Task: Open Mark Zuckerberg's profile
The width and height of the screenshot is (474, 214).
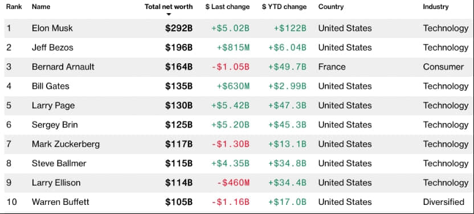Action: coord(66,144)
